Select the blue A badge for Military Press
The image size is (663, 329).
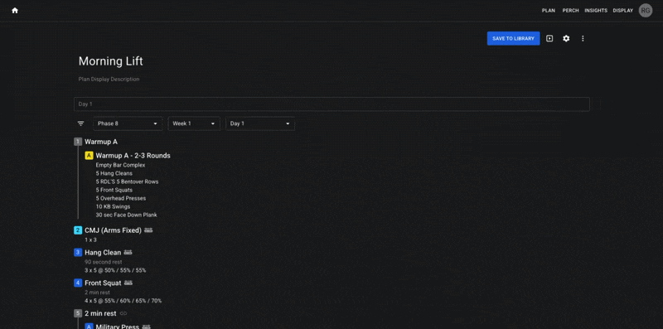89,327
